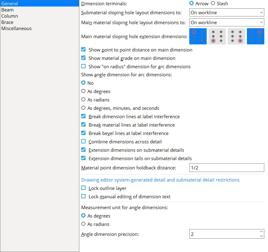This screenshot has width=268, height=252.
Task: Toggle Break material lines at label interference
Action: (x=83, y=125)
